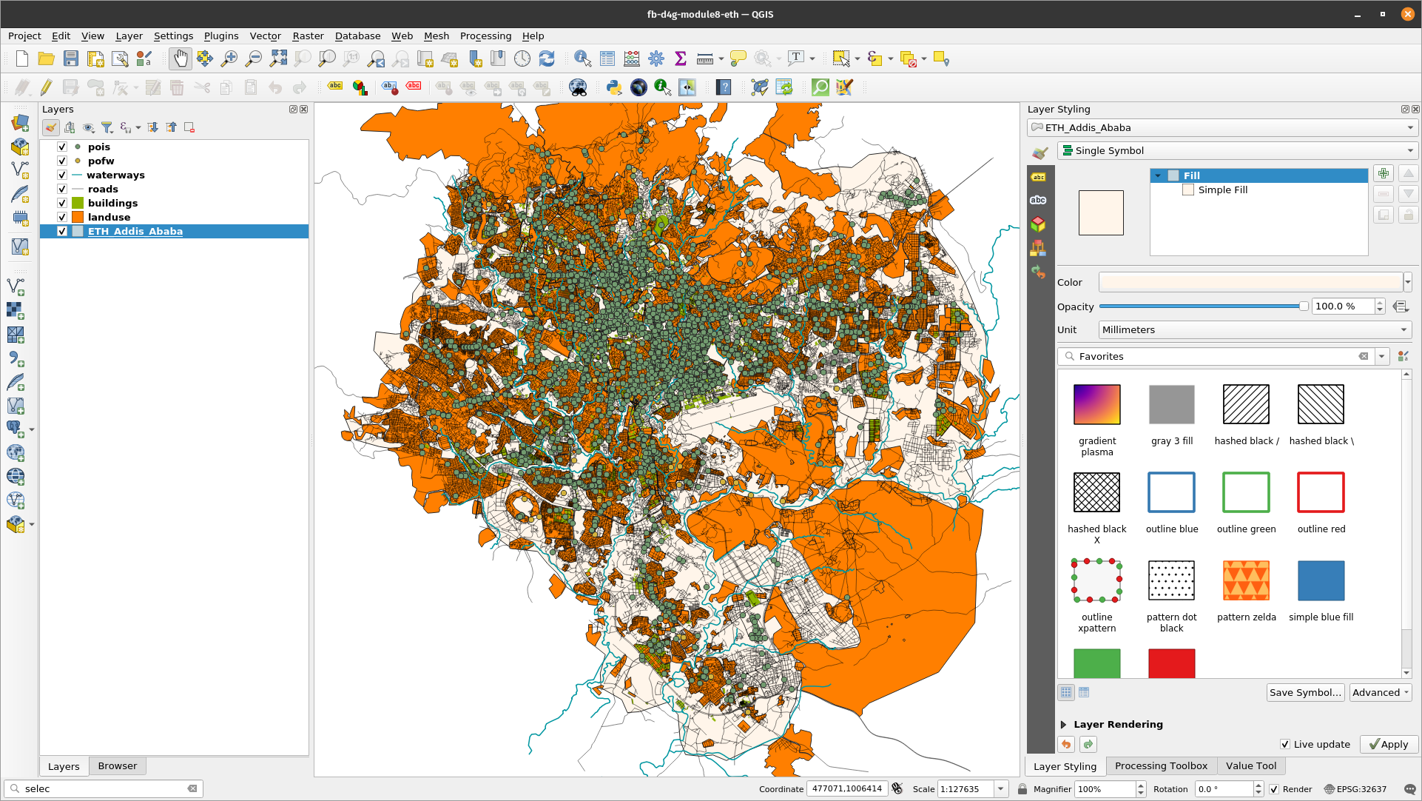Open the Plugins menu
1422x801 pixels.
(x=221, y=36)
